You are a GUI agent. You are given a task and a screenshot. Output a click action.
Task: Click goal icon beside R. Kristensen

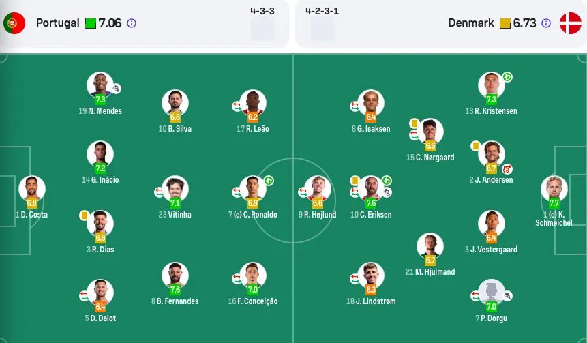pyautogui.click(x=507, y=77)
